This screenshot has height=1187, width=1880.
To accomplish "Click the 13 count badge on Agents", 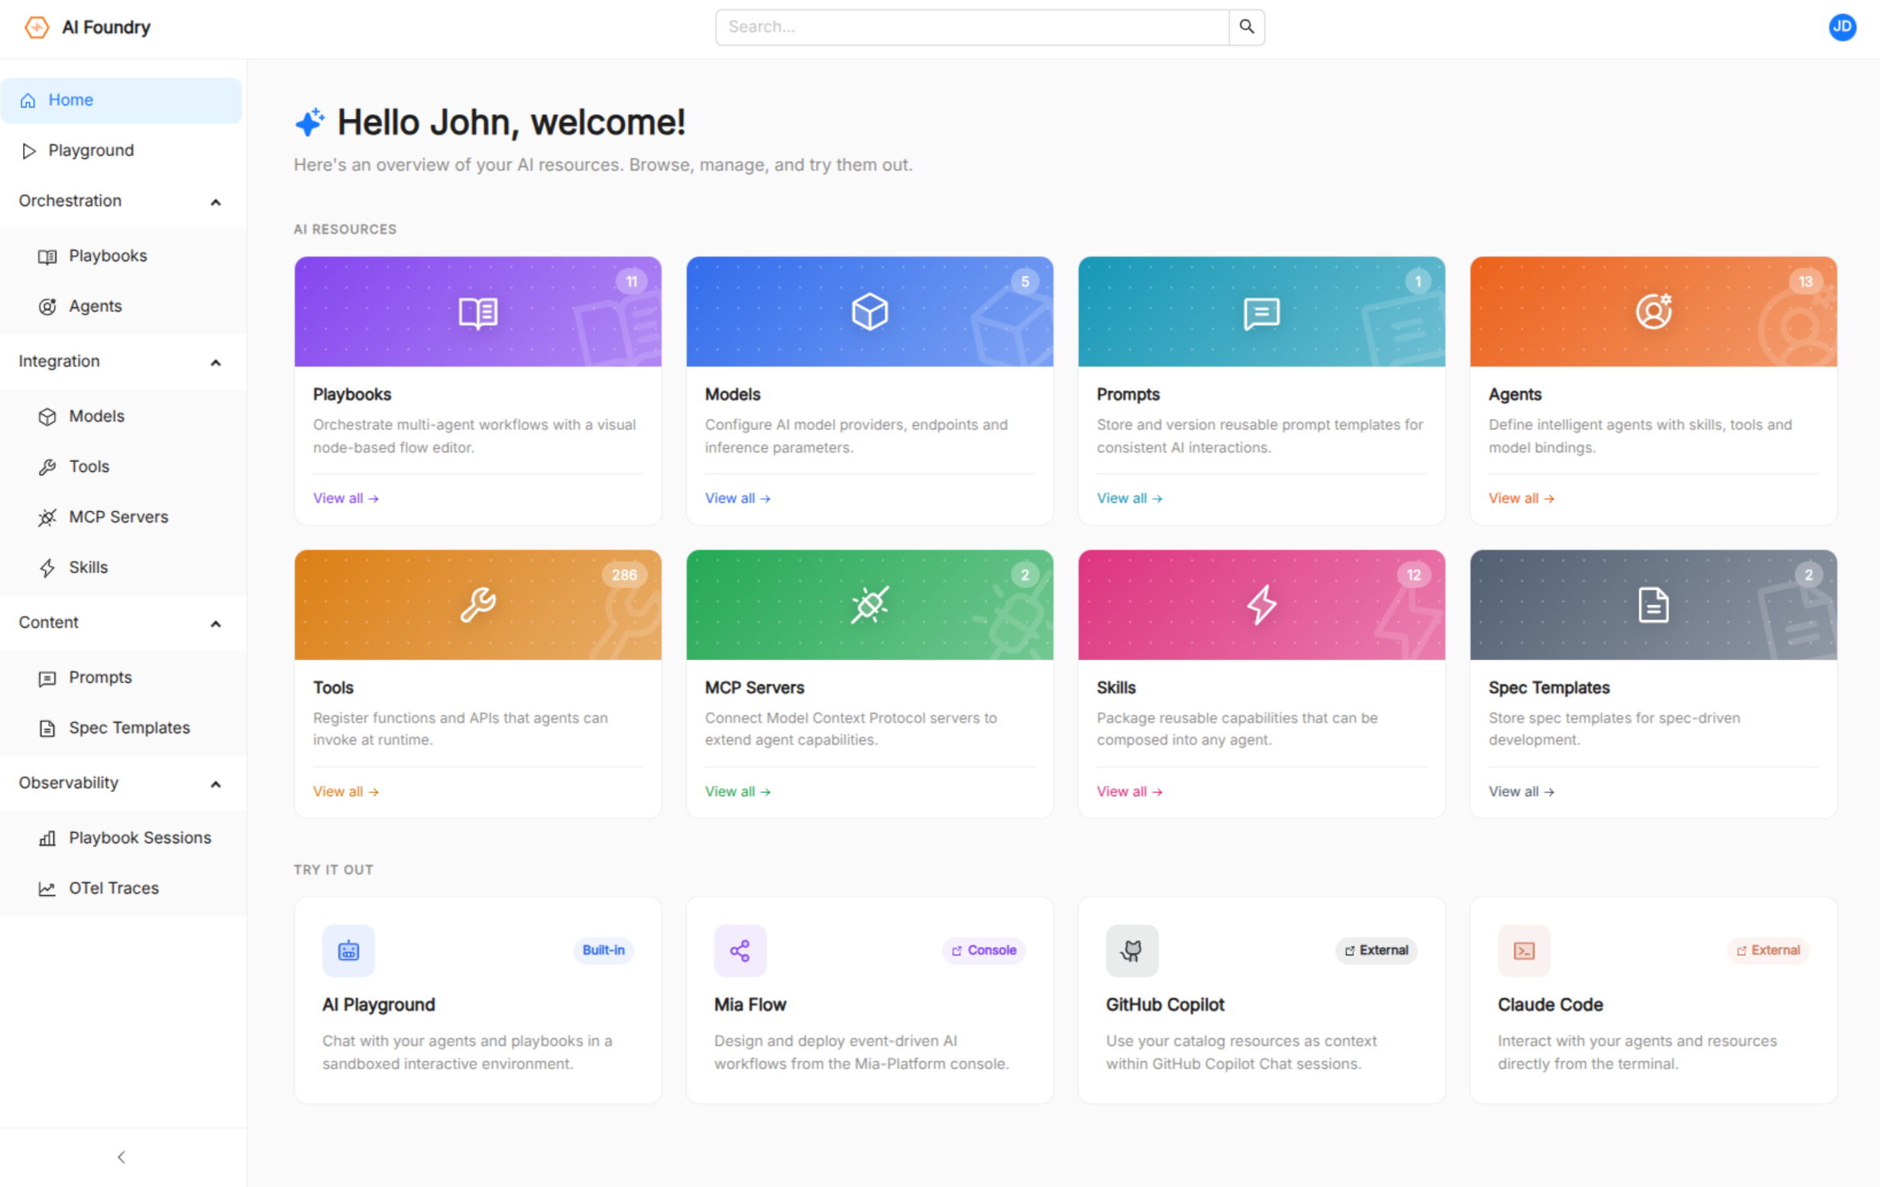I will point(1805,282).
